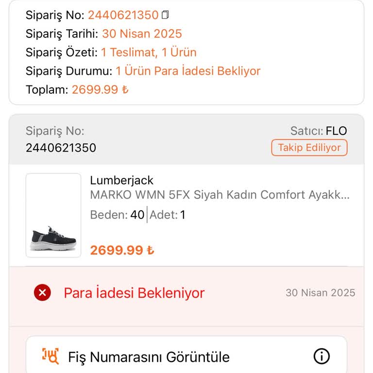Screen dimensions: 373x373
Task: Tap the Toplam 2699.99 ₺ amount
Action: tap(100, 89)
